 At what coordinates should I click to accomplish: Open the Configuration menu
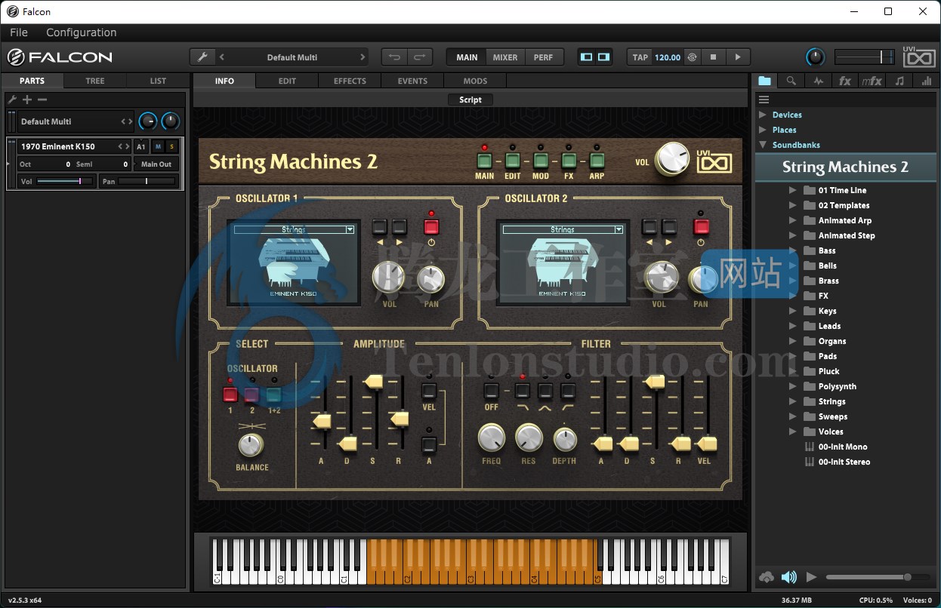81,32
